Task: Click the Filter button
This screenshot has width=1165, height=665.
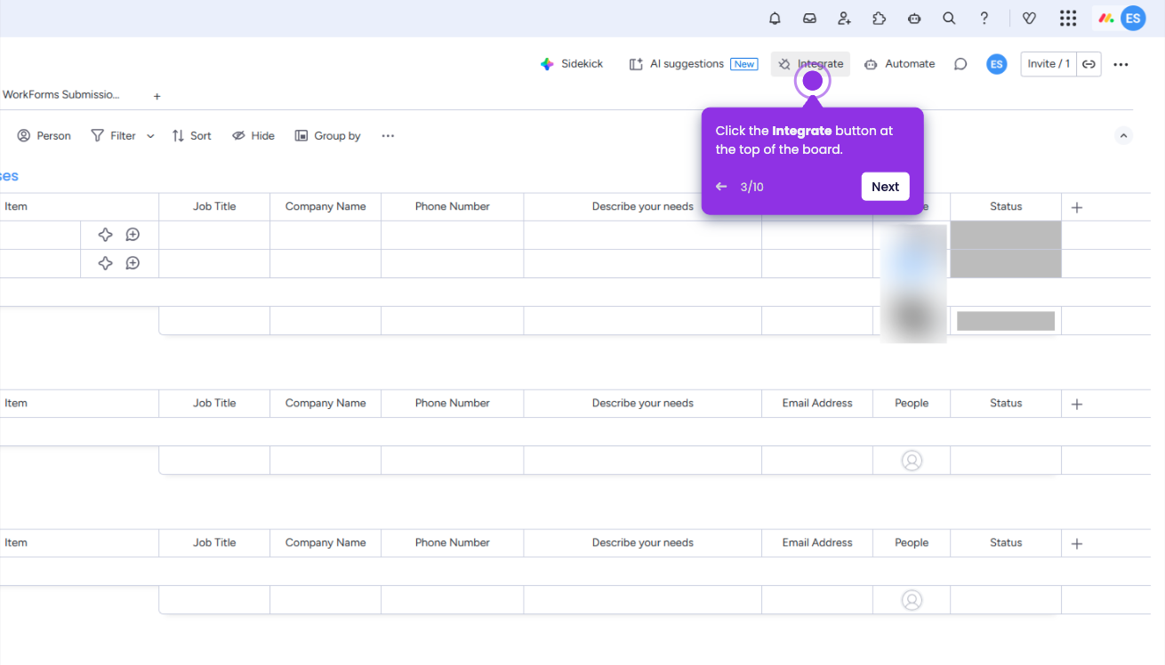Action: click(113, 136)
